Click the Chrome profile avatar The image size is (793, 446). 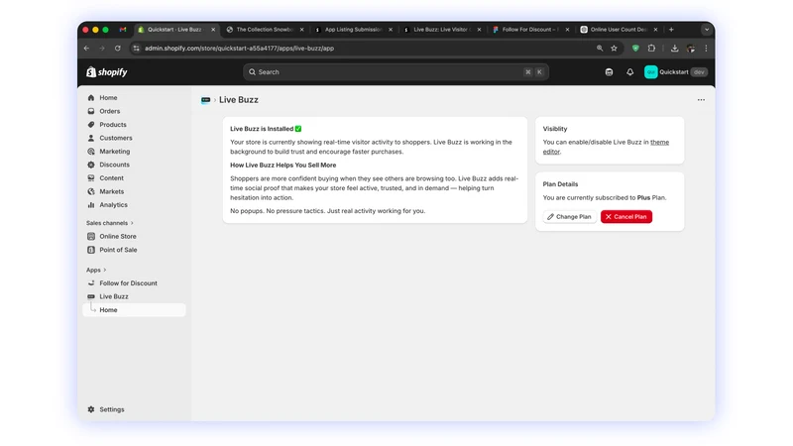691,48
